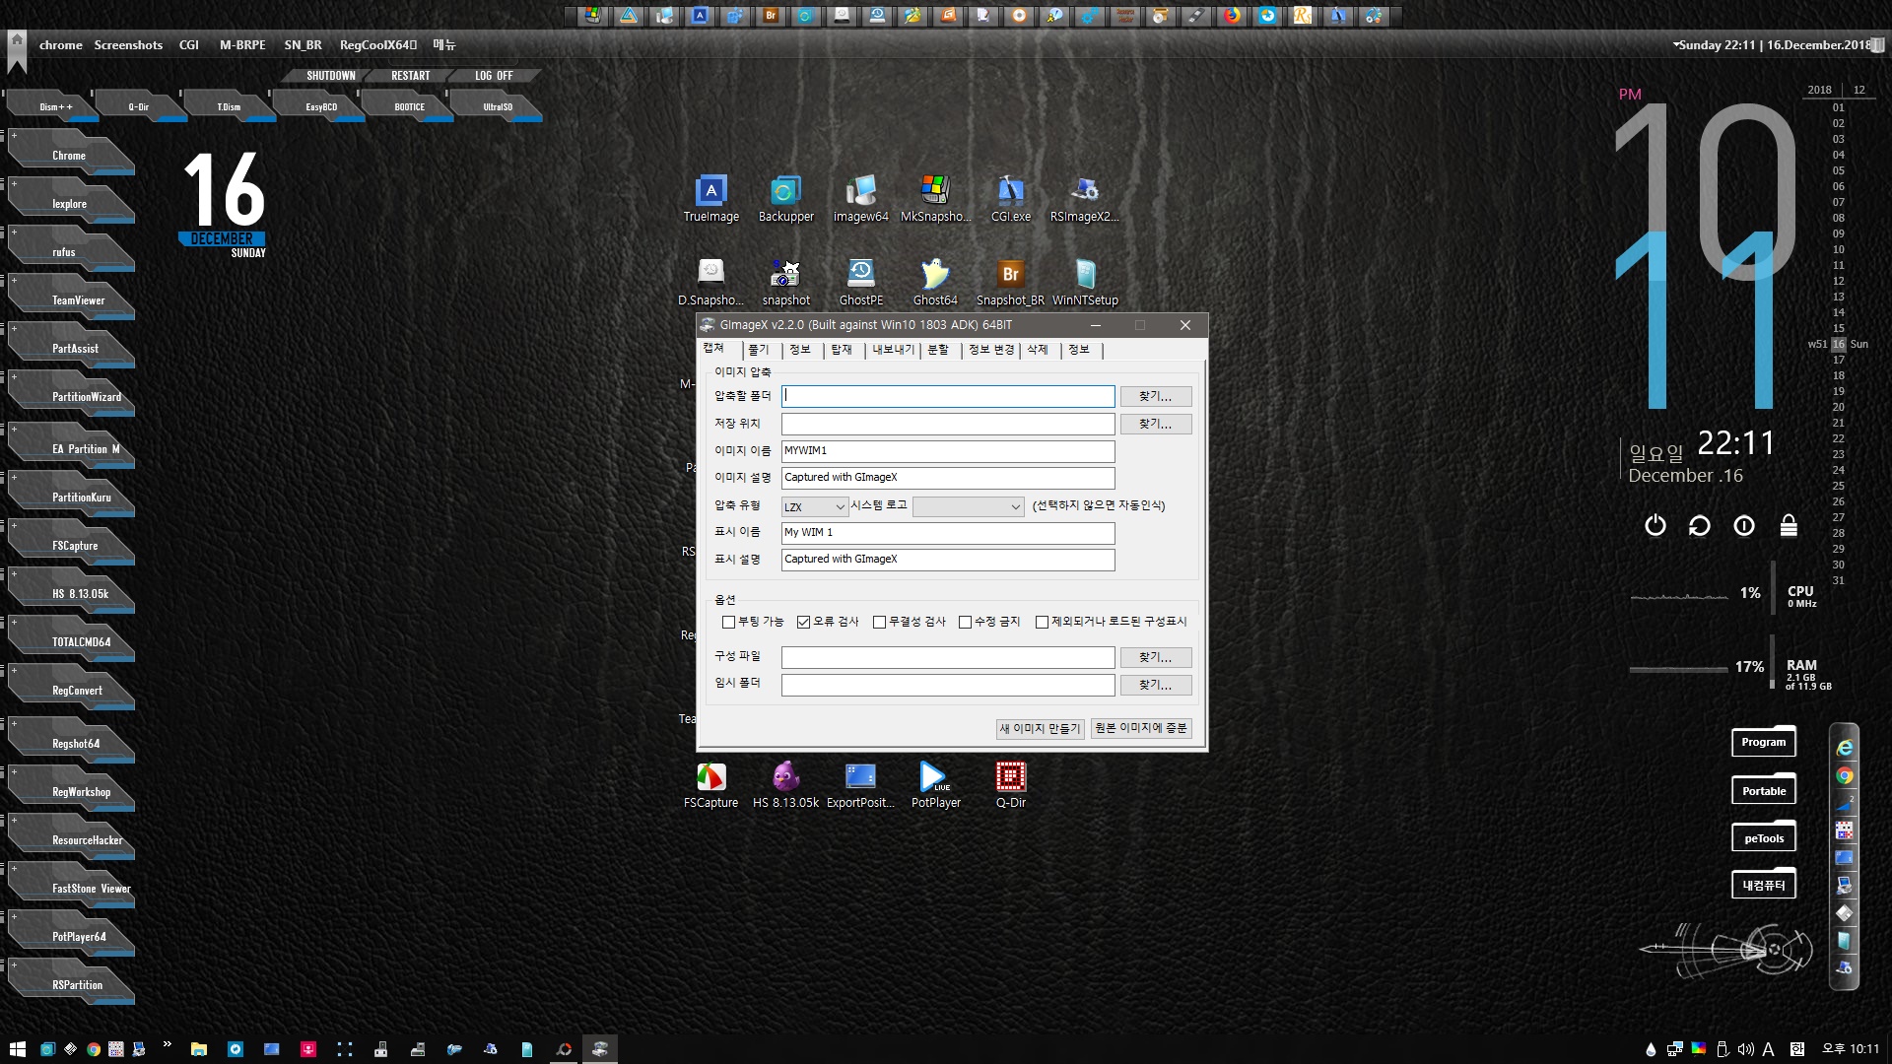The image size is (1892, 1064).
Task: Click 찾기... next to 압축할 폴더
Action: coord(1155,396)
